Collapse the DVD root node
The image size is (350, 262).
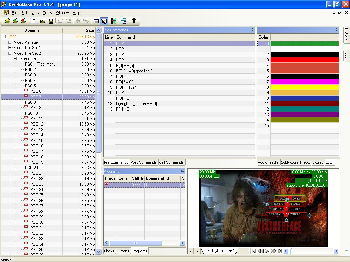click(4, 37)
